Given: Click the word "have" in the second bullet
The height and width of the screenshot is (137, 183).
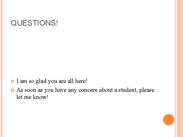Looking at the screenshot, I should [61, 90].
